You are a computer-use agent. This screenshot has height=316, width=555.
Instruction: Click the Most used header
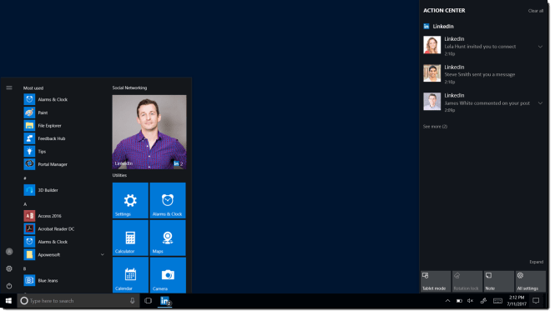pos(33,88)
